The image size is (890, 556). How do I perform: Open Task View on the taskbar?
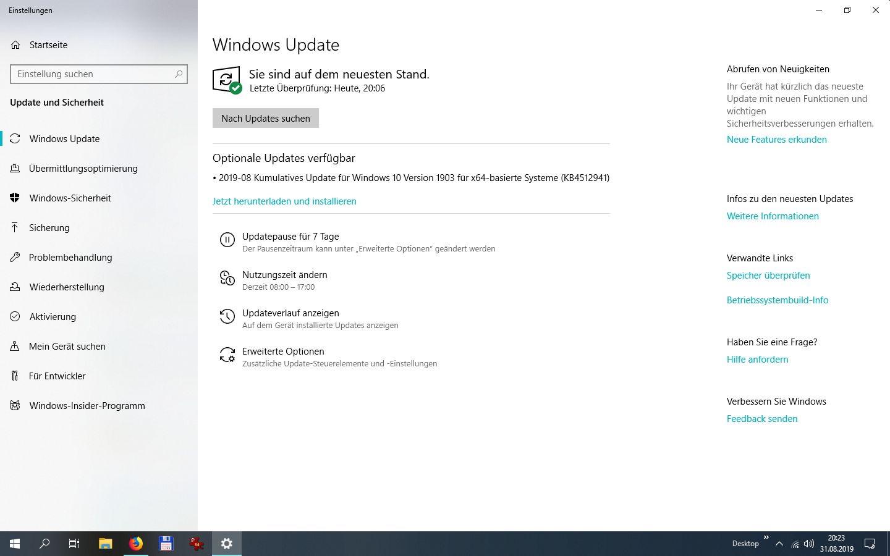click(x=74, y=544)
